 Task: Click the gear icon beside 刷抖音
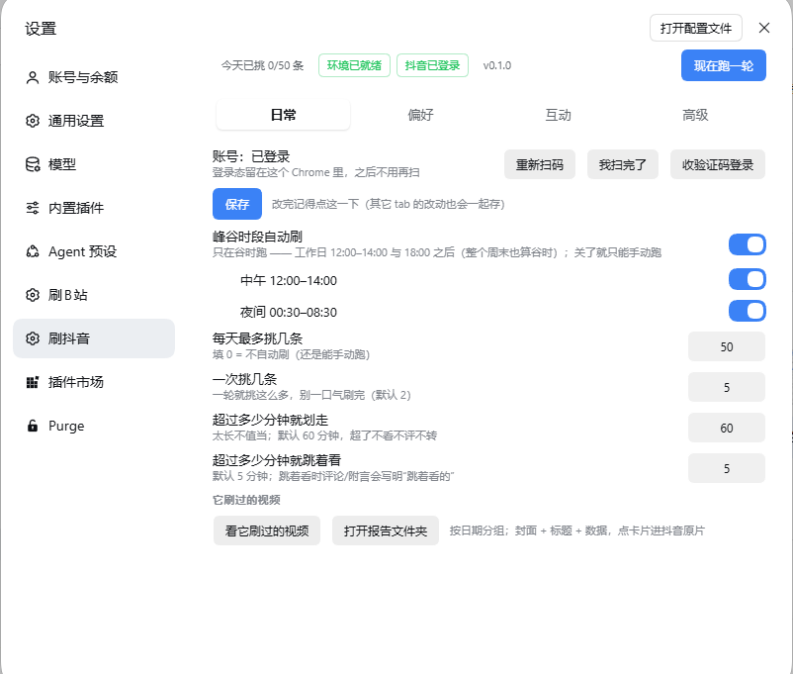click(33, 338)
